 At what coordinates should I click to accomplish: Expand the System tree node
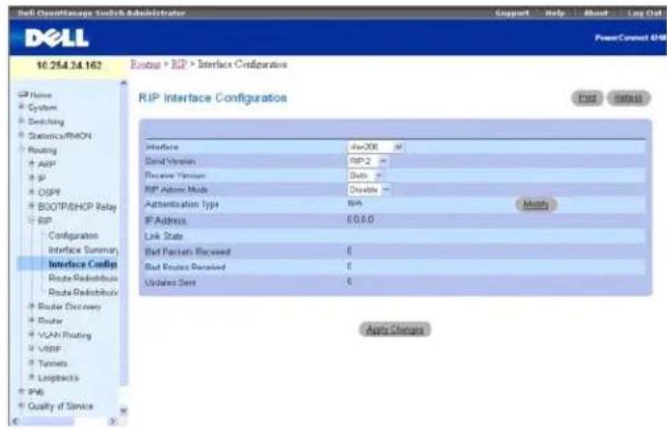tap(22, 107)
